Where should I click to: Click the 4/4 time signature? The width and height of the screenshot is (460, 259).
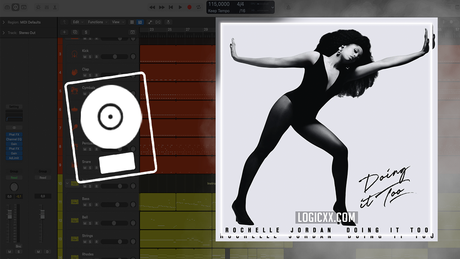tap(240, 4)
